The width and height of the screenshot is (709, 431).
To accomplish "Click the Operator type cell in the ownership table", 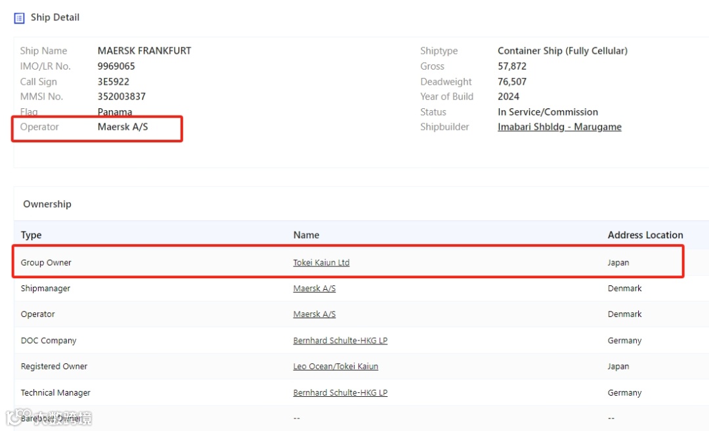I will pyautogui.click(x=37, y=314).
